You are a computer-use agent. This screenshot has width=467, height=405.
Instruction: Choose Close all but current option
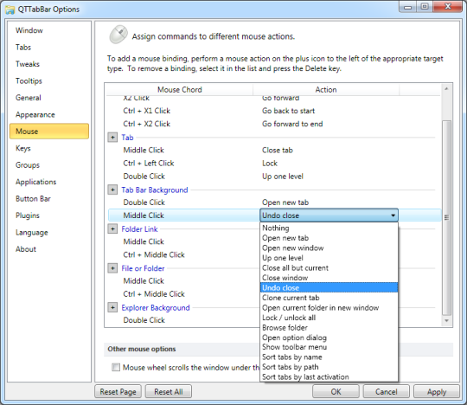329,268
